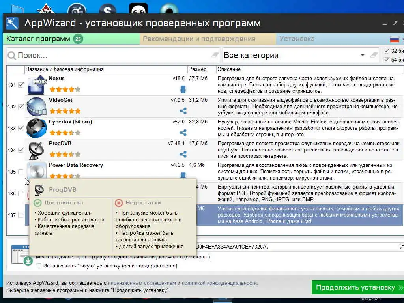
Task: Open the "лицензионным соглашением" link
Action: [142, 283]
